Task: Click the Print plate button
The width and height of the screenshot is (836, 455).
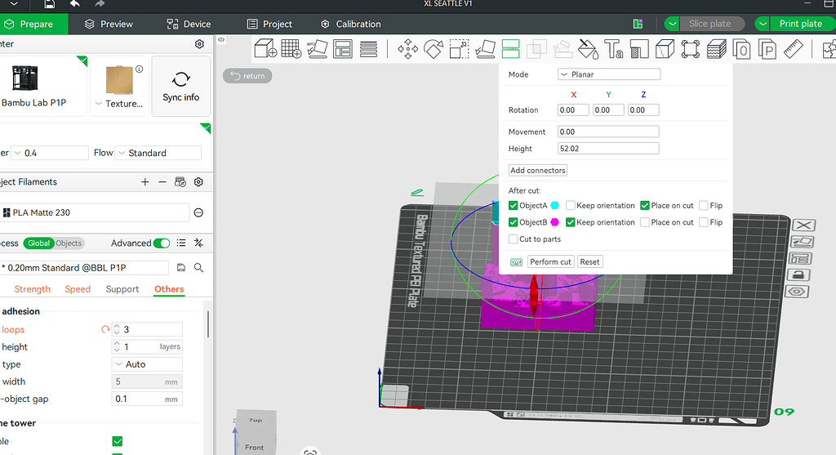Action: pos(803,24)
